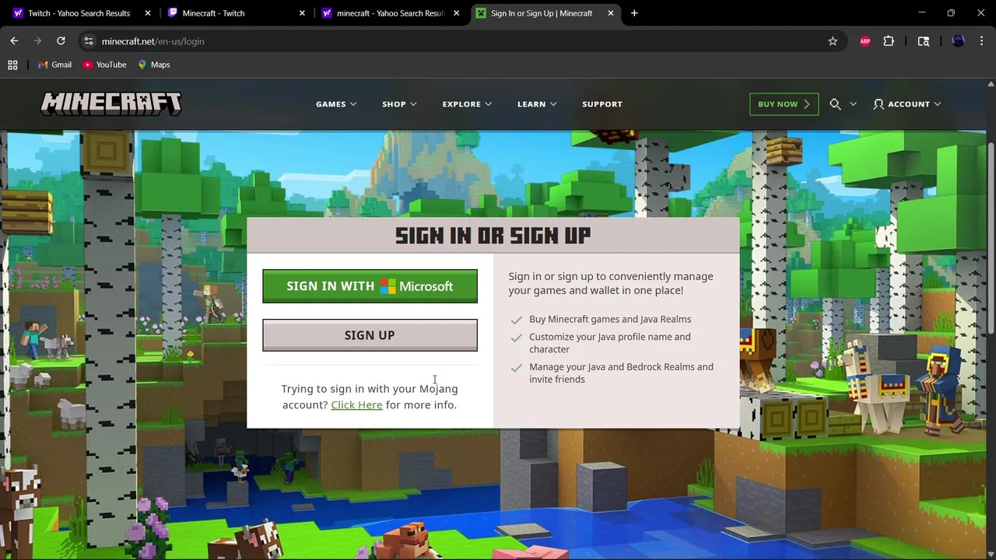Open the SUPPORT page
This screenshot has height=560, width=996.
602,104
